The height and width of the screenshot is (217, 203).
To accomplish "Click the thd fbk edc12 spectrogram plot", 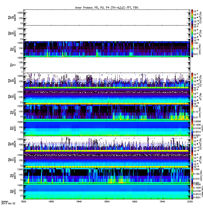I will tap(107, 112).
